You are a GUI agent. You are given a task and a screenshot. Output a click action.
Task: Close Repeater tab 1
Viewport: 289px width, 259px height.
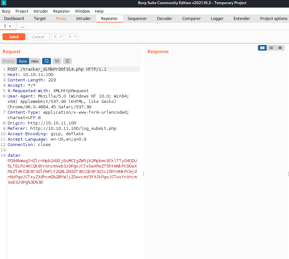click(x=10, y=26)
